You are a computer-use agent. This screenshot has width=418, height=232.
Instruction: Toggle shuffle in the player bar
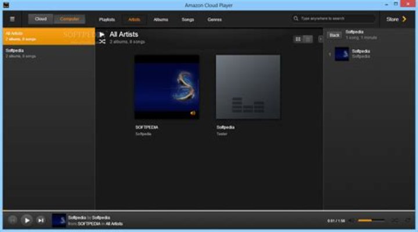(395, 220)
